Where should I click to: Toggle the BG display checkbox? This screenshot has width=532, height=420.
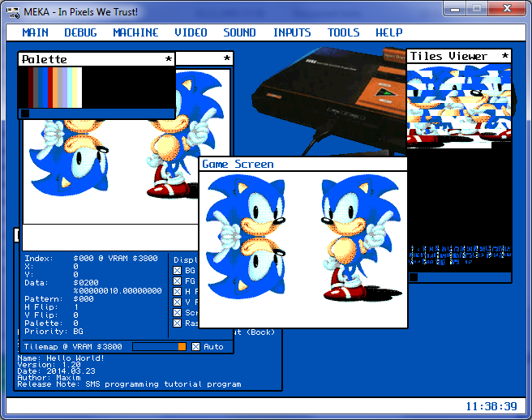(x=178, y=270)
